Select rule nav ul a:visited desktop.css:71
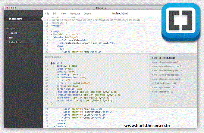The image size is (204, 133). [167, 66]
